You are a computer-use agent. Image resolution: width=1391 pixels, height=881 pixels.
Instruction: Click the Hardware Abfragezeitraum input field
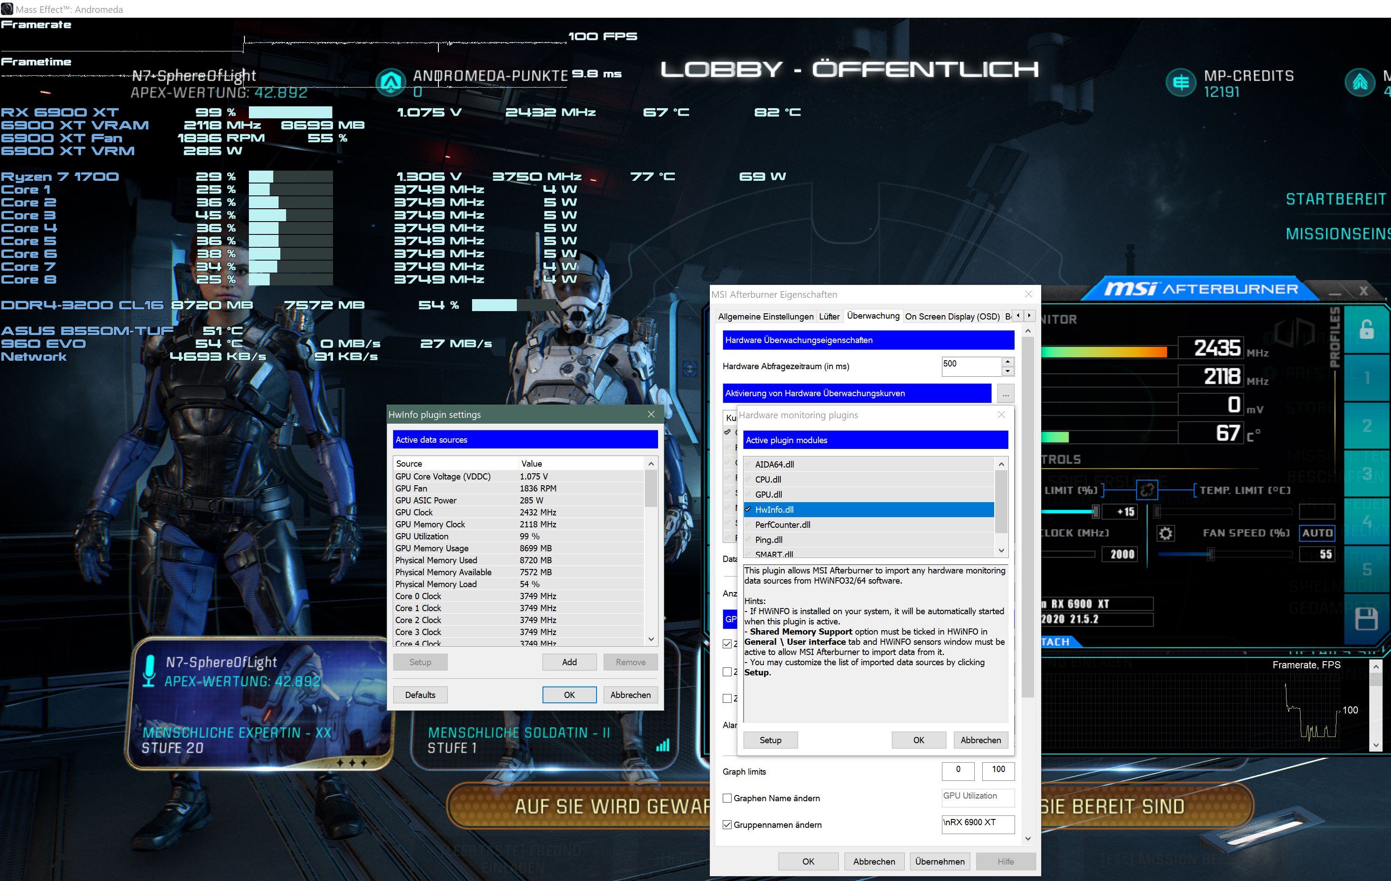point(972,366)
